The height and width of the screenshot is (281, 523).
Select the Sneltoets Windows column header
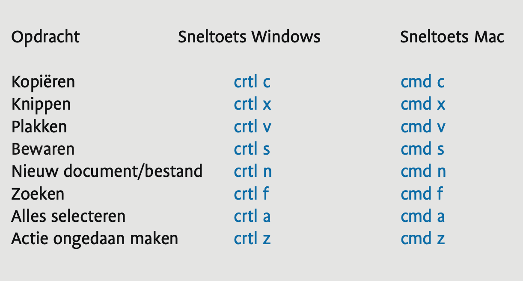click(249, 37)
